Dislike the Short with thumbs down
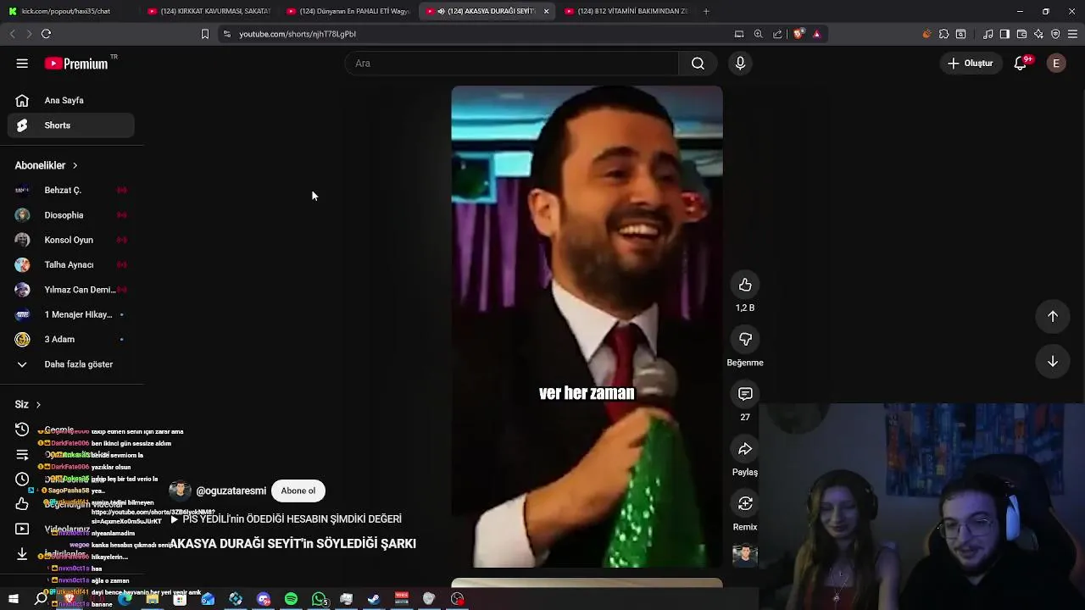The image size is (1085, 610). (745, 339)
